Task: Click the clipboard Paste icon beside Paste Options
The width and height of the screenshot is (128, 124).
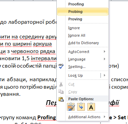Action: click(x=61, y=99)
